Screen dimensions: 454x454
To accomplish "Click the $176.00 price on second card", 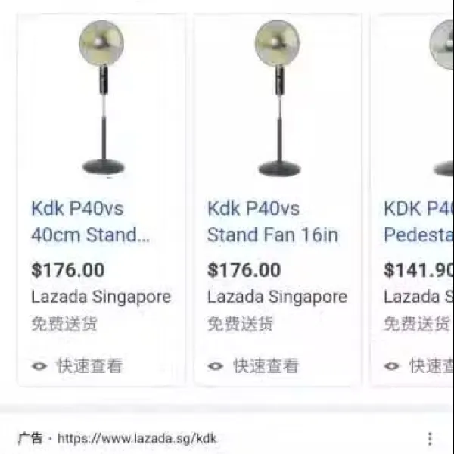I will click(244, 270).
